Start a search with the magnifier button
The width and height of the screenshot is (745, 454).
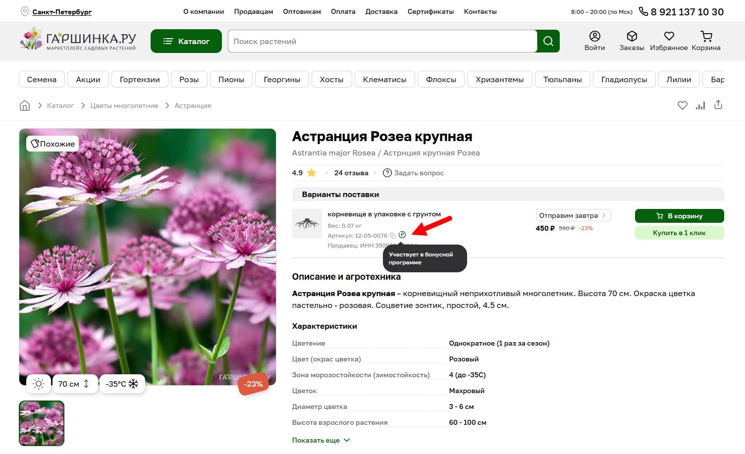tap(548, 41)
